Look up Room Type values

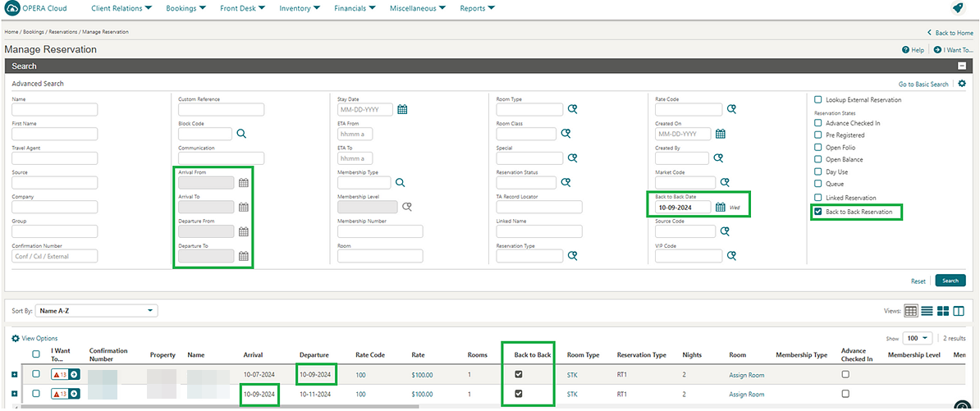tap(573, 109)
